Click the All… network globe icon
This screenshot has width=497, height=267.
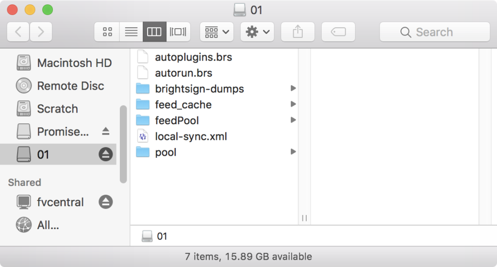24,225
